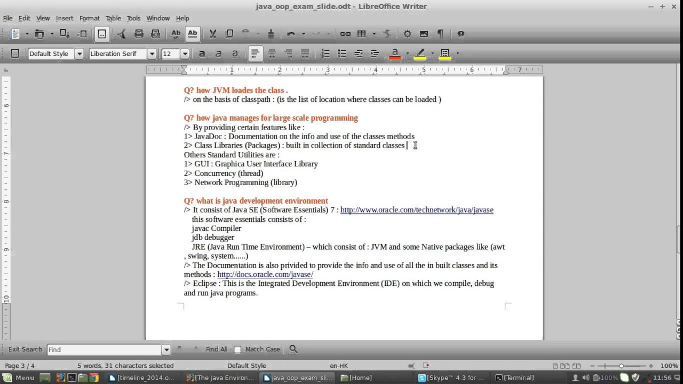This screenshot has width=683, height=384.
Task: Open the Undo history dropdown arrow
Action: pyautogui.click(x=304, y=34)
